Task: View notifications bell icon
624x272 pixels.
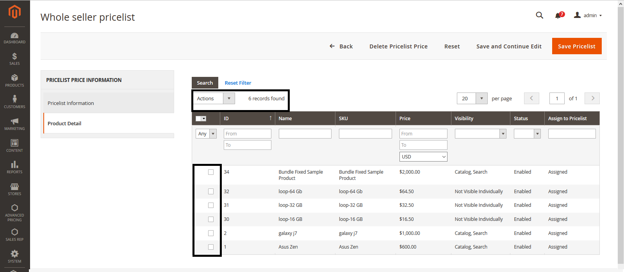Action: point(558,16)
